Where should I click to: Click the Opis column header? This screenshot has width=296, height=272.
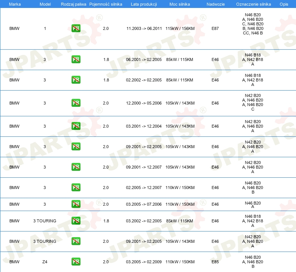tap(284, 4)
